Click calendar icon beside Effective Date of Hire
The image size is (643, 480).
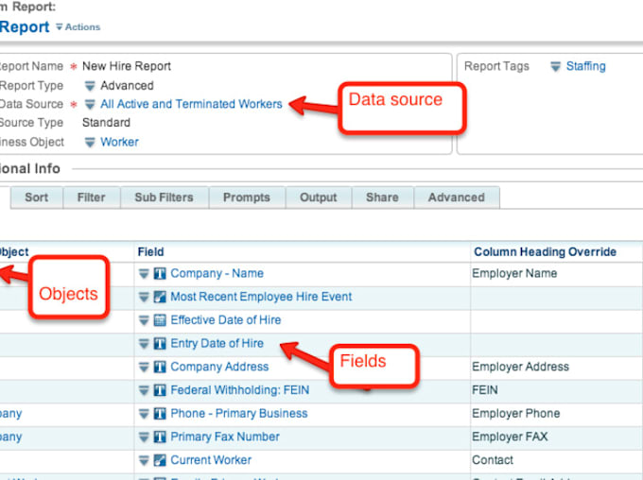pyautogui.click(x=160, y=320)
